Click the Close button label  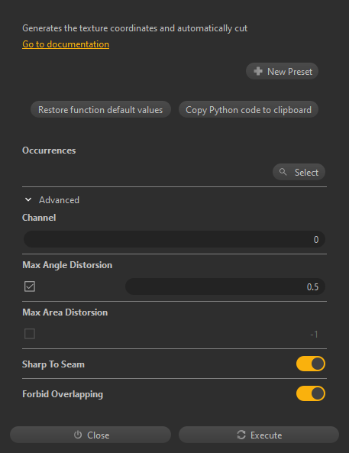99,435
